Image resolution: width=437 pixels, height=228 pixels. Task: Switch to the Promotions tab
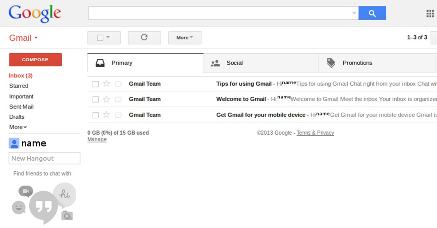coord(377,63)
